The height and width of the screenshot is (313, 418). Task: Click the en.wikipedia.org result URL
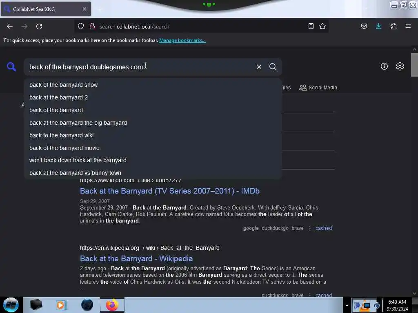tap(149, 248)
